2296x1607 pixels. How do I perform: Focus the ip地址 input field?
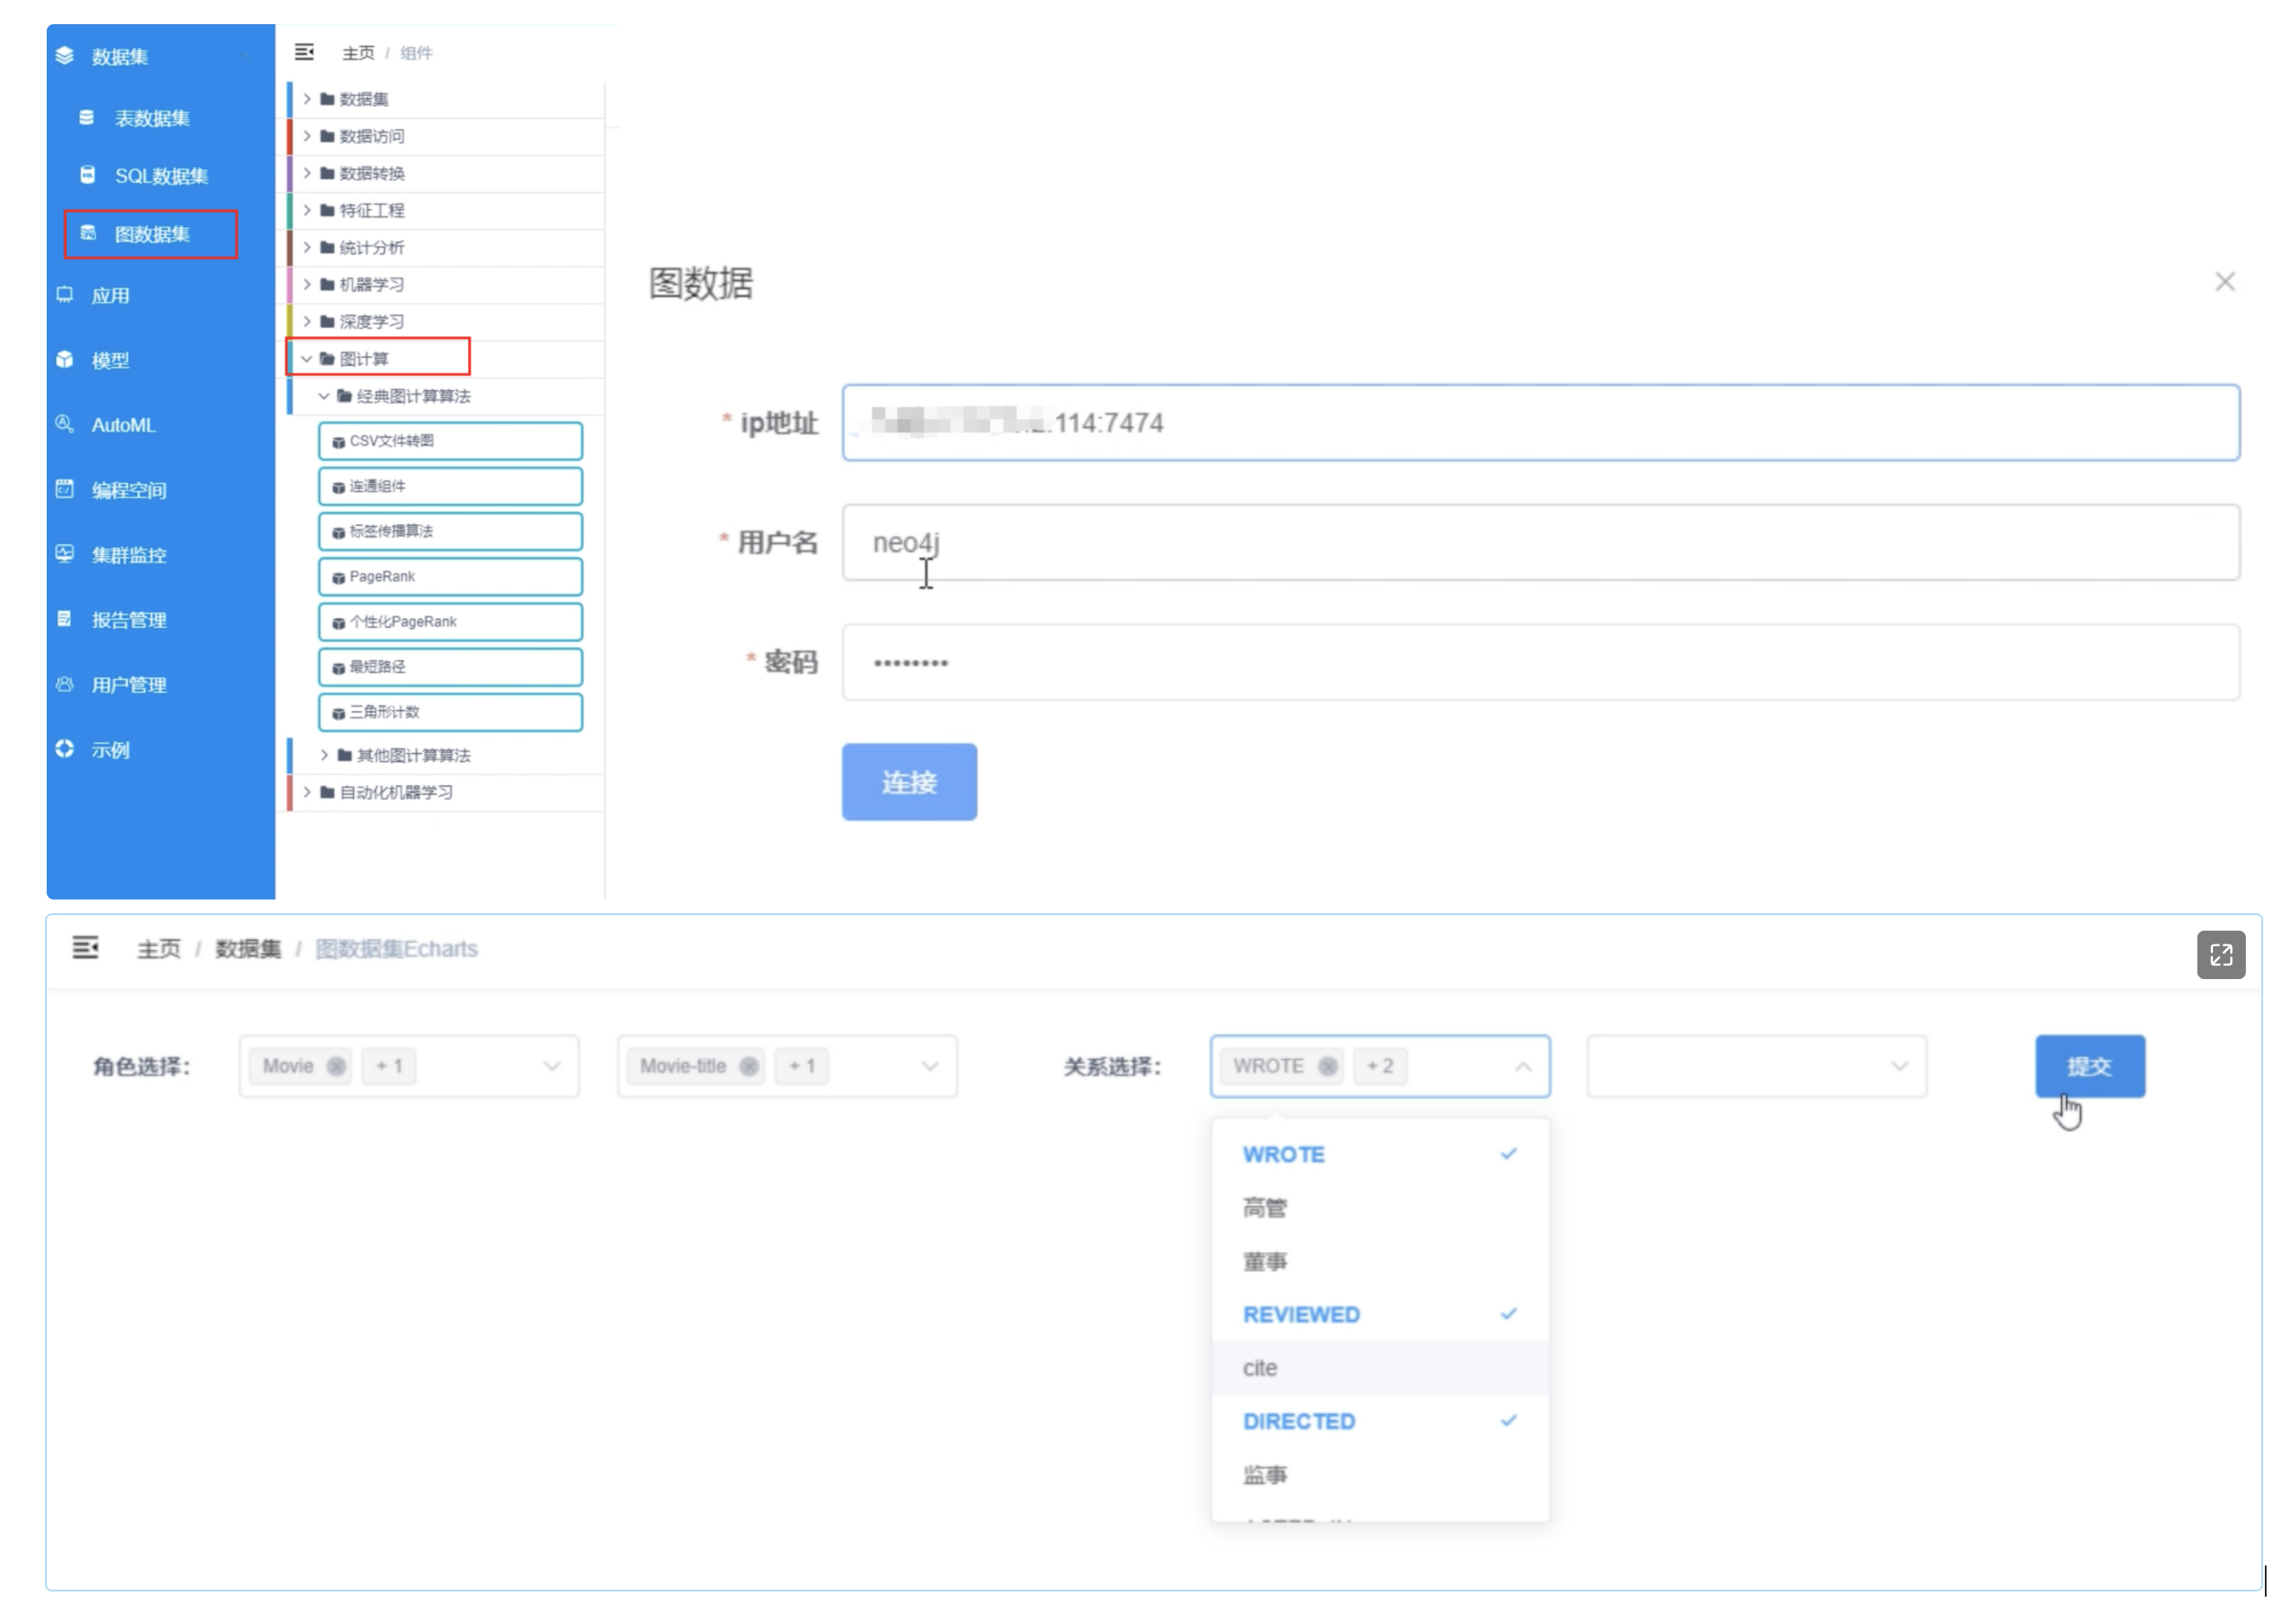[1540, 423]
